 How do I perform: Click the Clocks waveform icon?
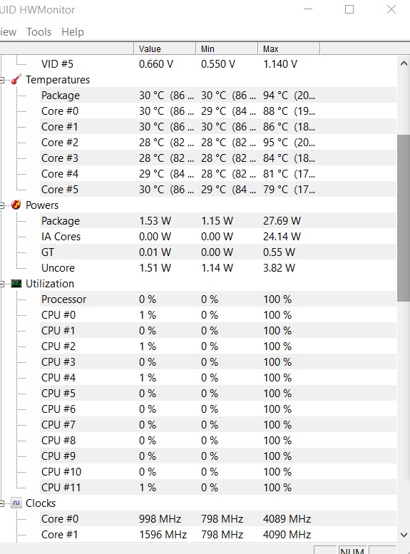pyautogui.click(x=16, y=503)
